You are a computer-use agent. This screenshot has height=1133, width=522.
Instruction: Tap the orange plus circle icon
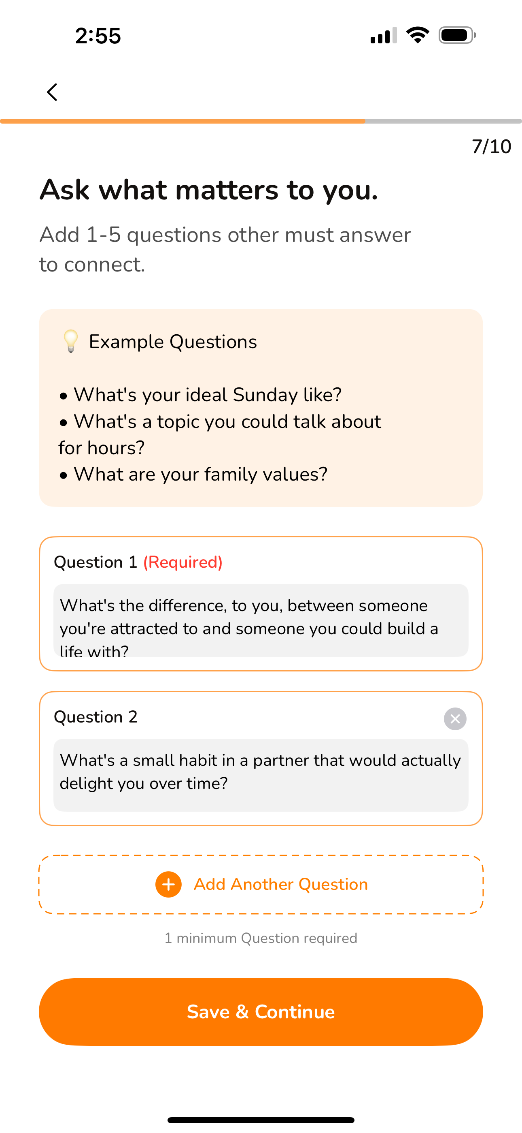pyautogui.click(x=168, y=885)
